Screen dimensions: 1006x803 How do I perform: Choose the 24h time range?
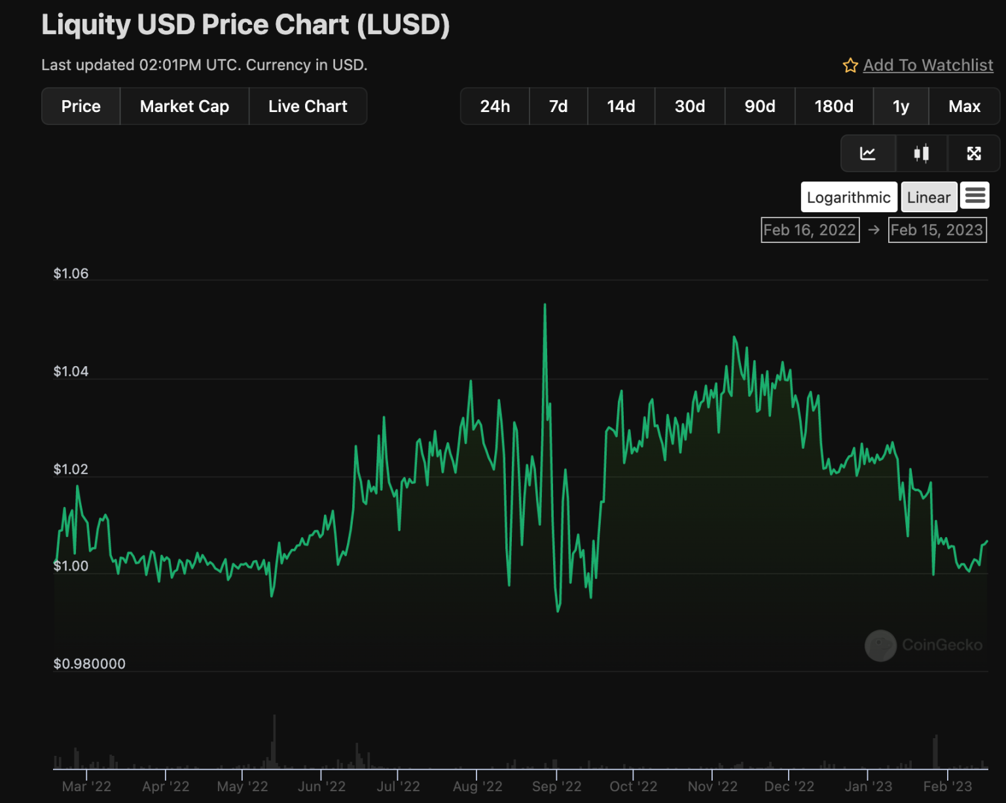point(495,106)
